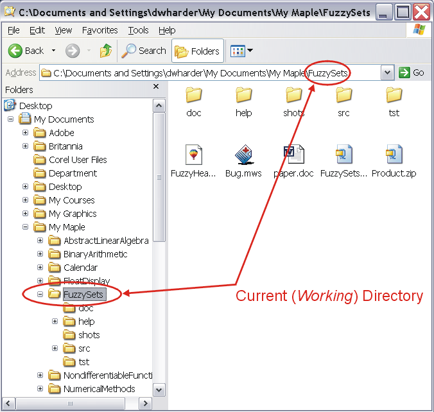The image size is (434, 412).
Task: Toggle the Folders pane button
Action: [198, 51]
